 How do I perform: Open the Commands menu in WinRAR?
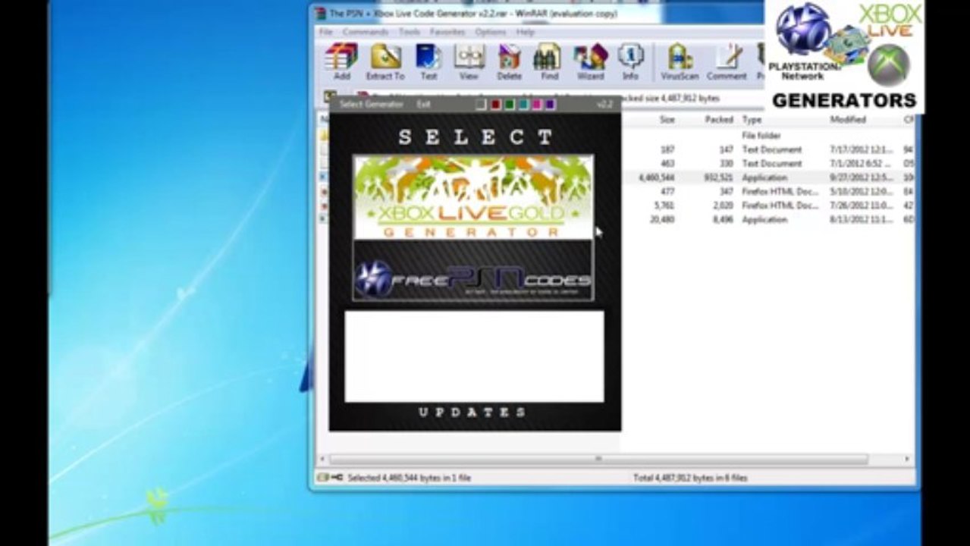[x=366, y=32]
